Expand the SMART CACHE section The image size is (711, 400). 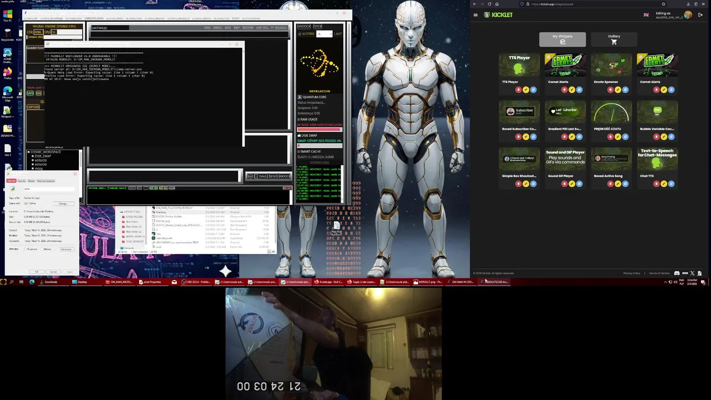click(299, 151)
